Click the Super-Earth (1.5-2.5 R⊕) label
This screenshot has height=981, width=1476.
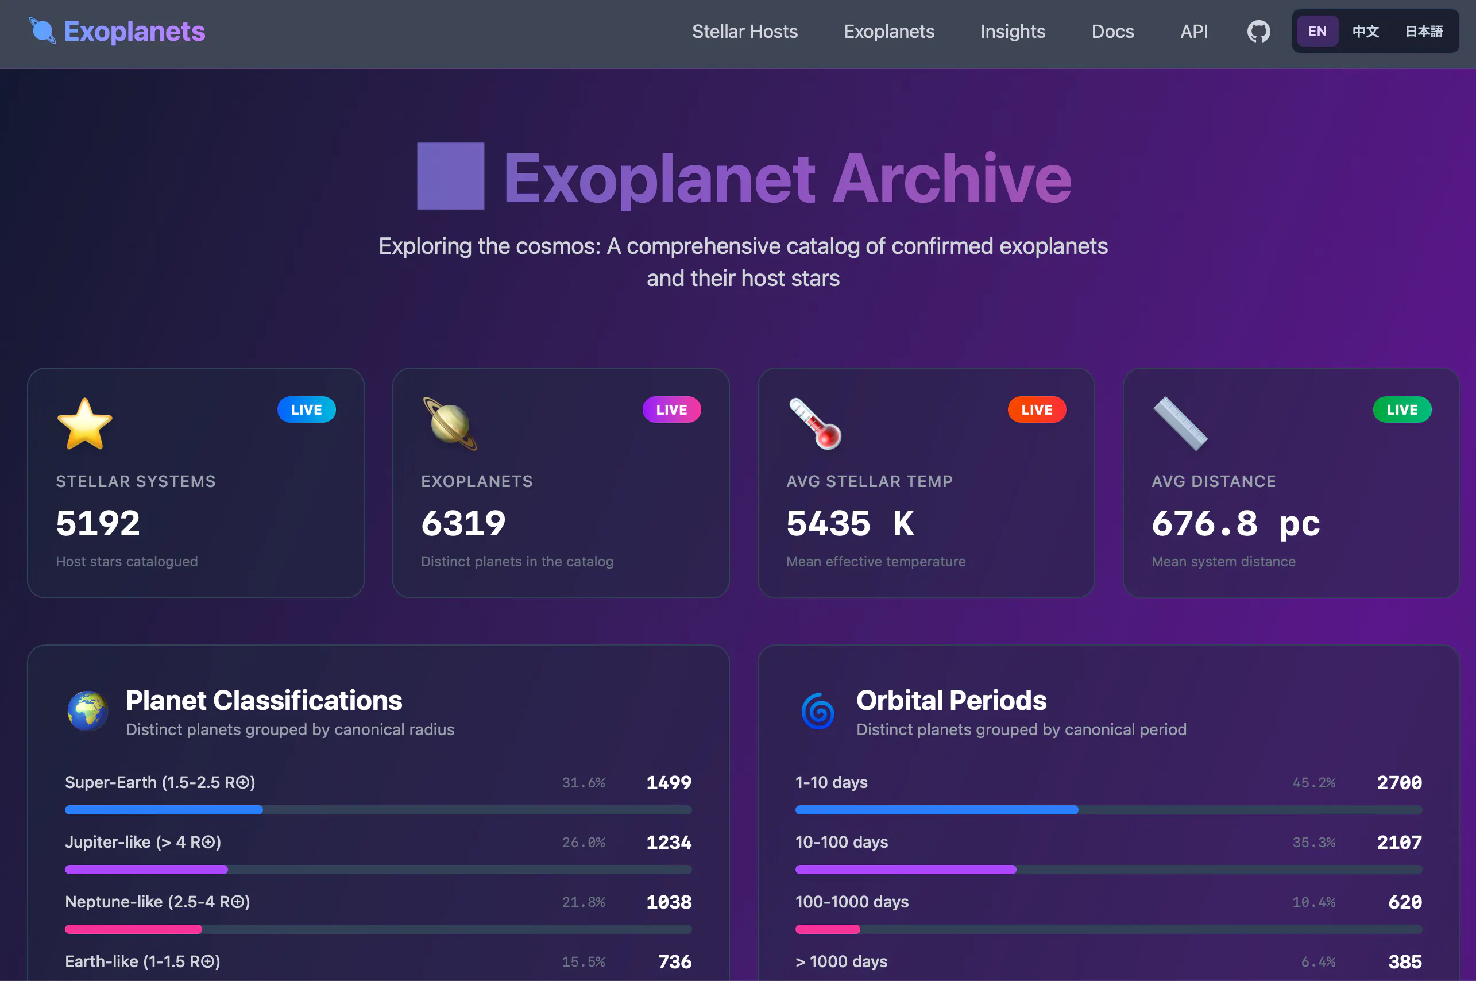coord(160,783)
